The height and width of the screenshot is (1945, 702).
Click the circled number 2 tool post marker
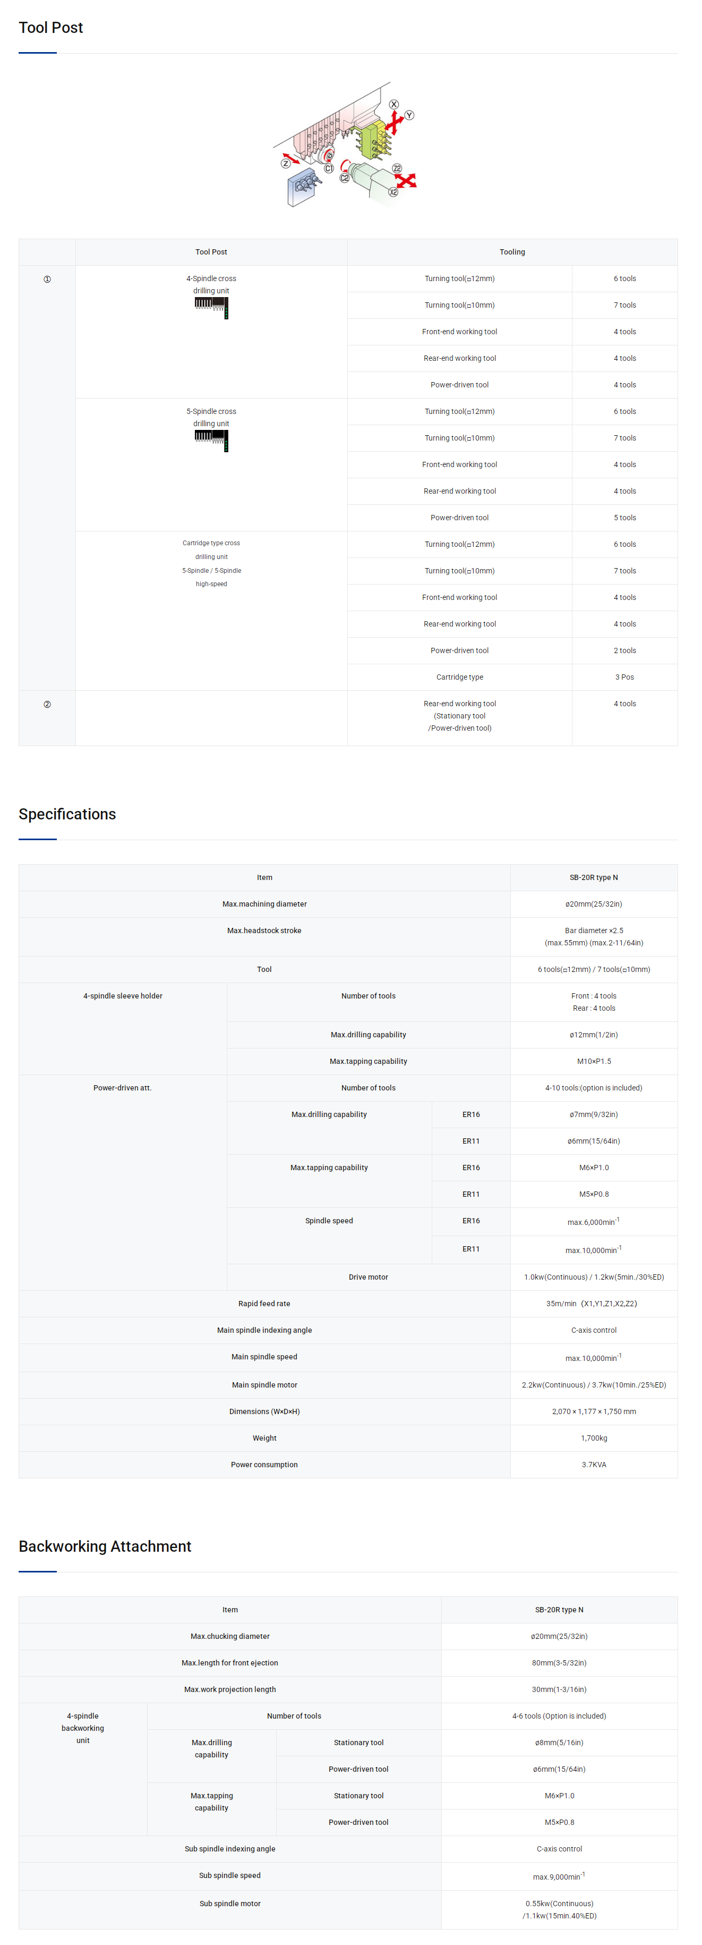point(47,705)
